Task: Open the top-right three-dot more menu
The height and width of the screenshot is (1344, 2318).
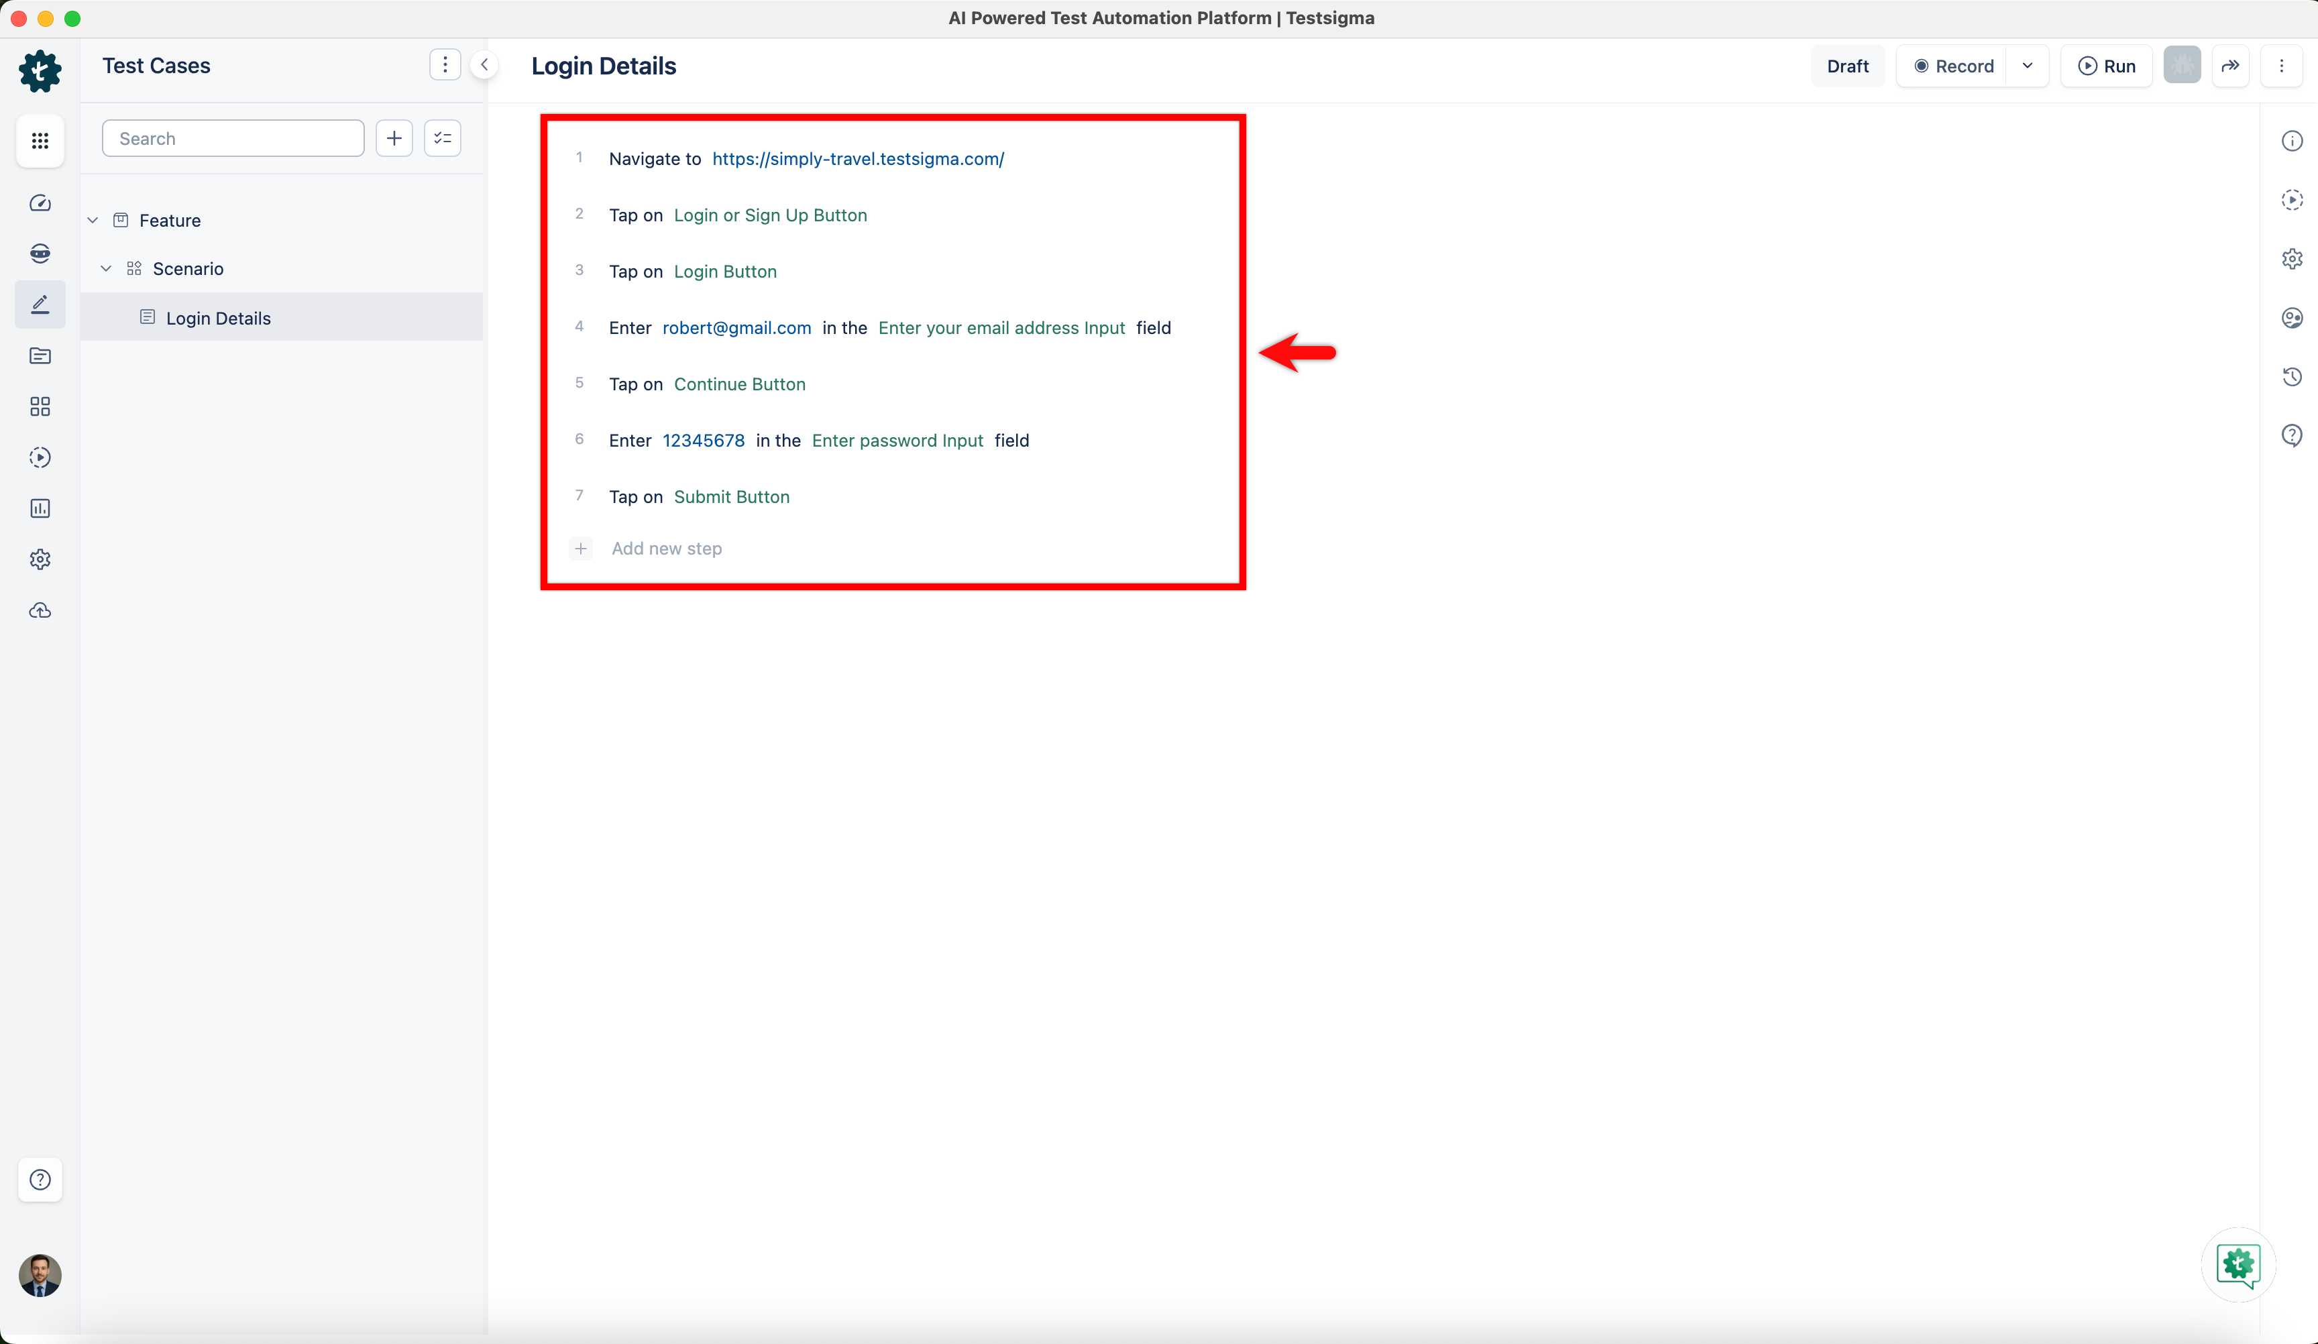Action: point(2281,66)
